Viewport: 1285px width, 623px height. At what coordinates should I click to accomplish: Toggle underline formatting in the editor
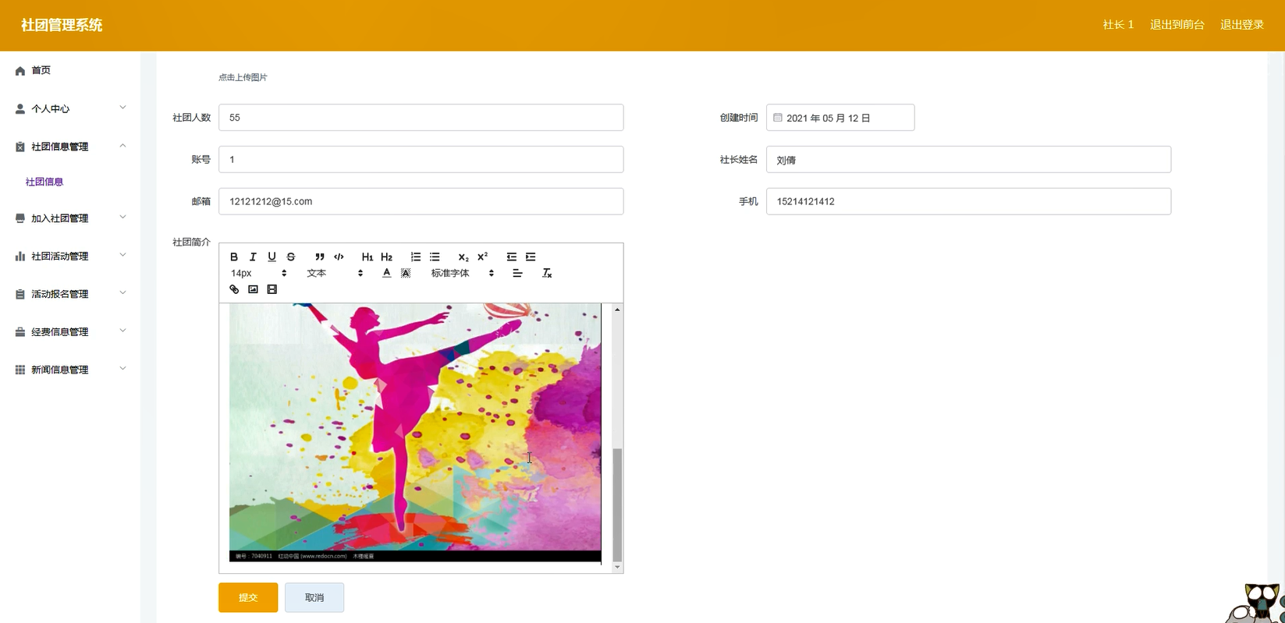click(272, 257)
